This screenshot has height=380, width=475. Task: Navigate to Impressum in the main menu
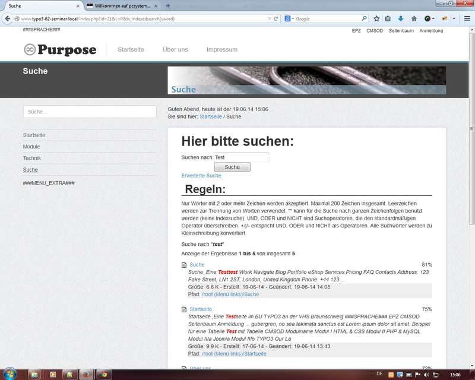[x=221, y=49]
